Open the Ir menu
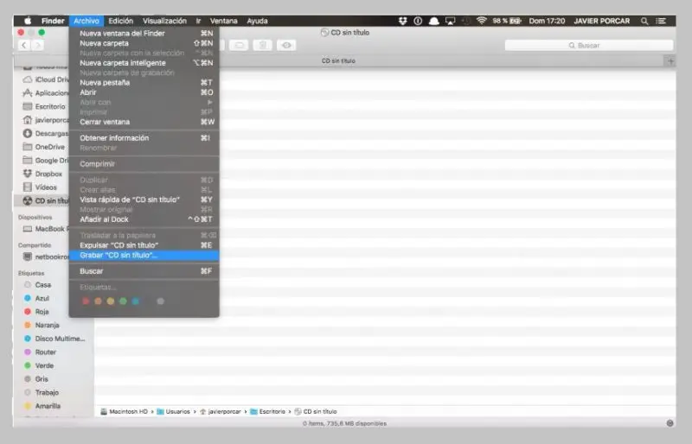The image size is (692, 444). click(198, 21)
